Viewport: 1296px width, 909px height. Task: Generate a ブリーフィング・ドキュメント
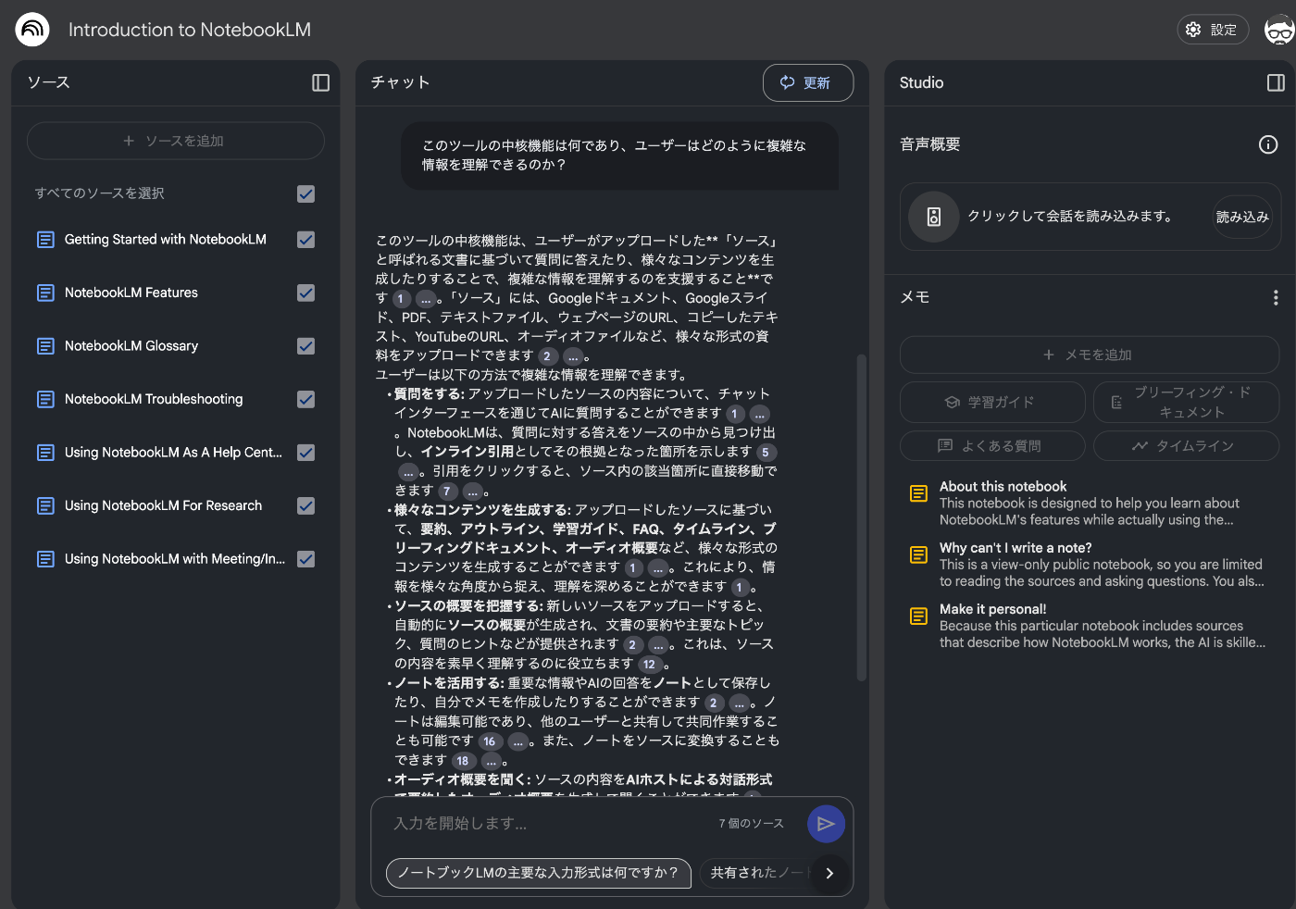click(1187, 403)
